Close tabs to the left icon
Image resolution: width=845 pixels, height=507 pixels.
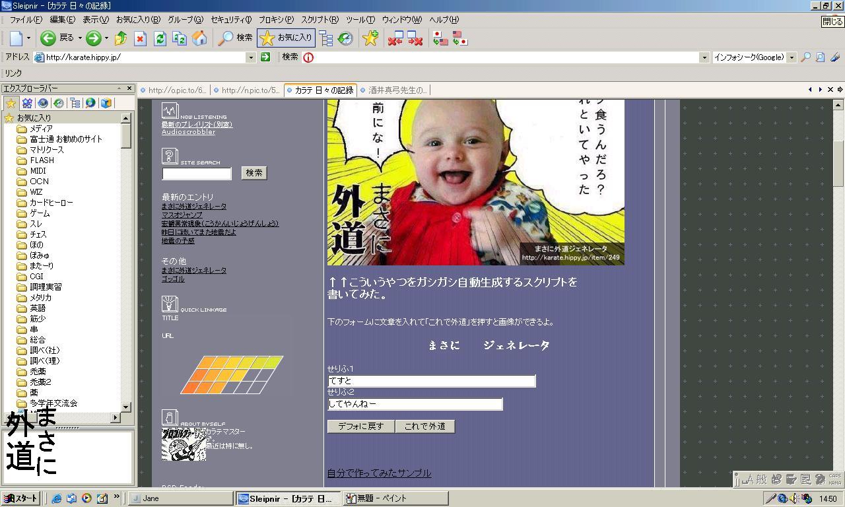click(x=395, y=38)
